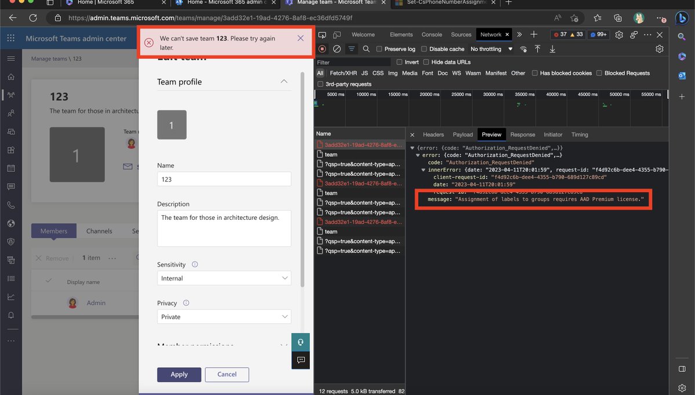695x395 pixels.
Task: Click the Apply button
Action: 179,374
